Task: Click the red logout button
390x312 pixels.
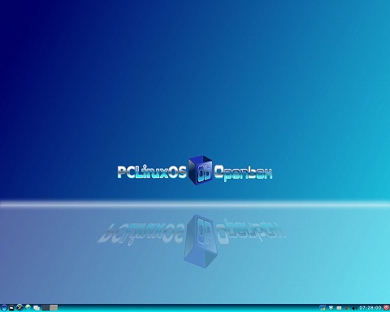Action: click(x=386, y=308)
